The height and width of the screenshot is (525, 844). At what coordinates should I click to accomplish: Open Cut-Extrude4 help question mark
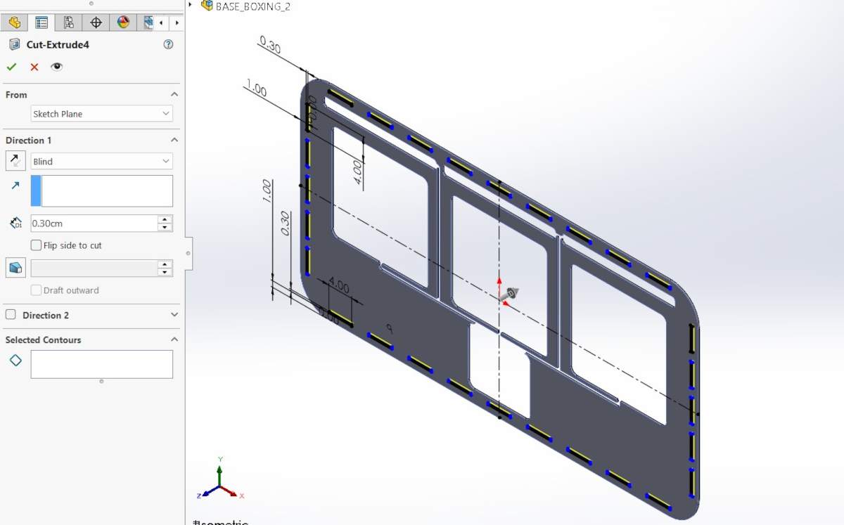pyautogui.click(x=168, y=44)
